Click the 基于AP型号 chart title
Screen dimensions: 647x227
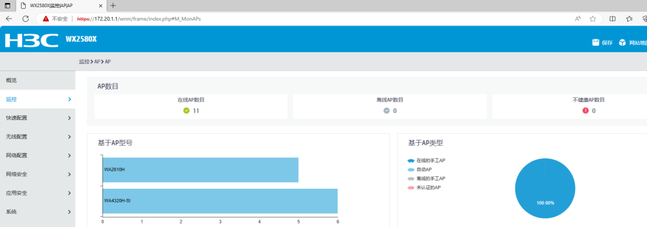(x=115, y=143)
